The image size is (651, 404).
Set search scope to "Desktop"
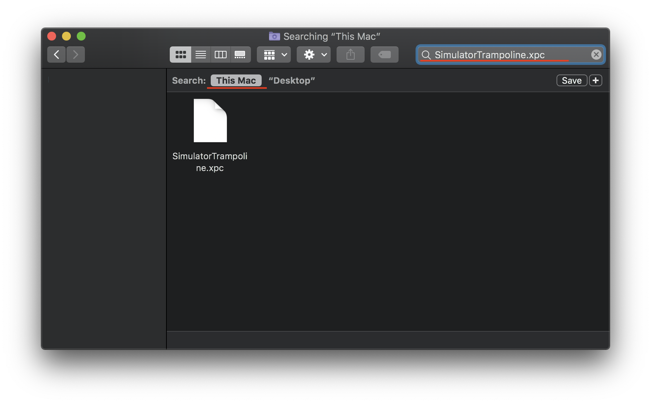[x=292, y=80]
